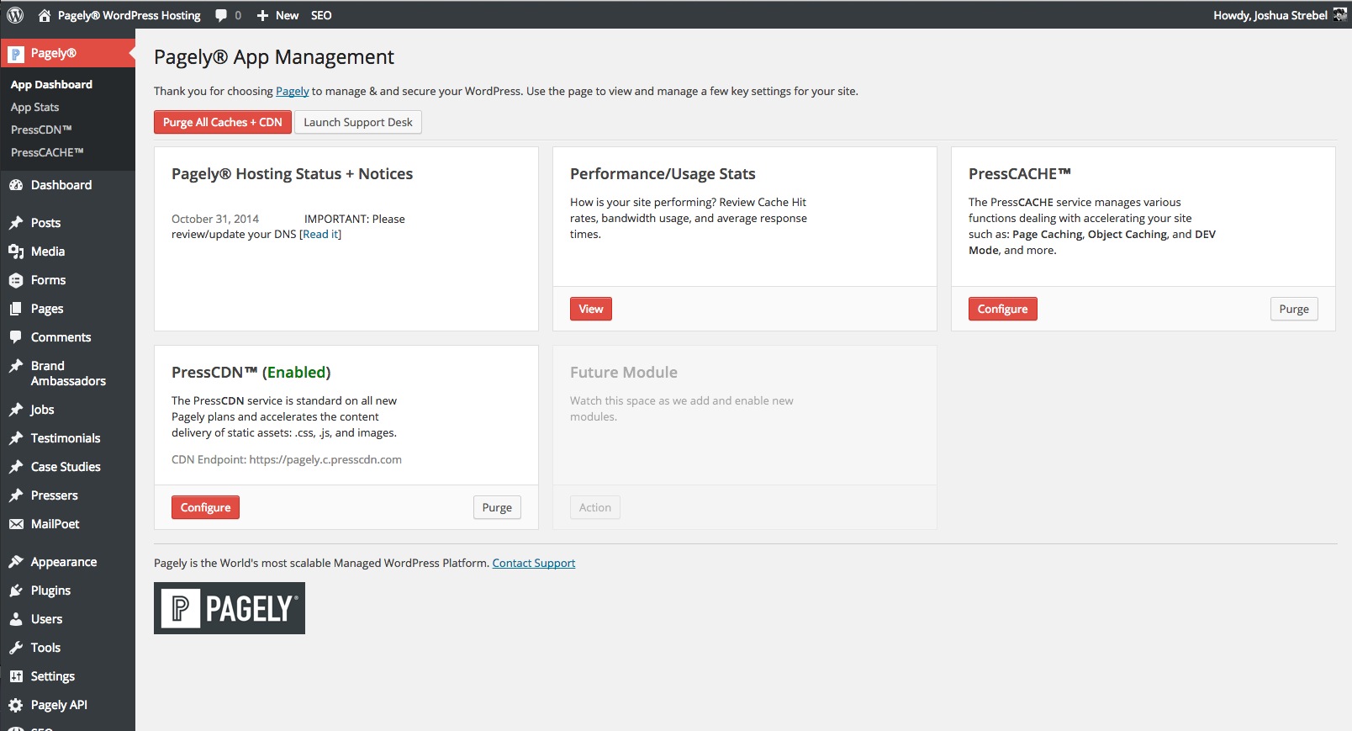Click the Plugins plug icon
Screen dimensions: 1352x731
pos(16,591)
